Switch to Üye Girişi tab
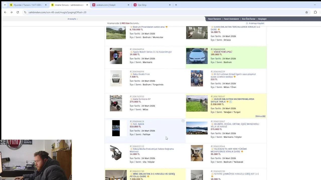The image size is (321, 180). point(152,5)
